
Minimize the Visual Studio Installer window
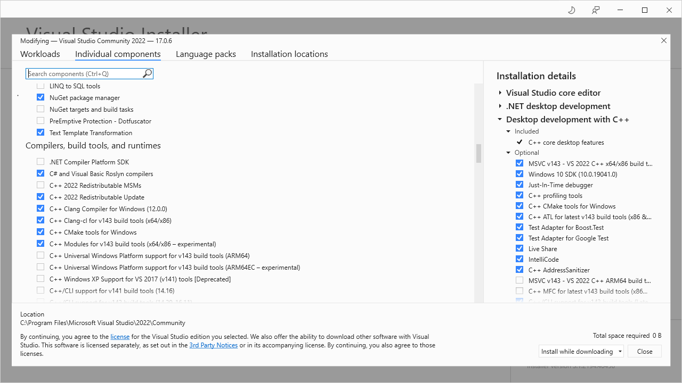(x=620, y=10)
